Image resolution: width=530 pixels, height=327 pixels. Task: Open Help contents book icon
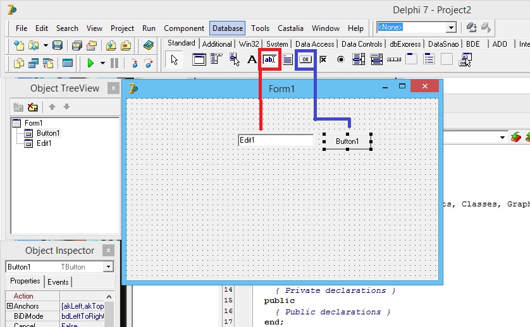point(148,45)
